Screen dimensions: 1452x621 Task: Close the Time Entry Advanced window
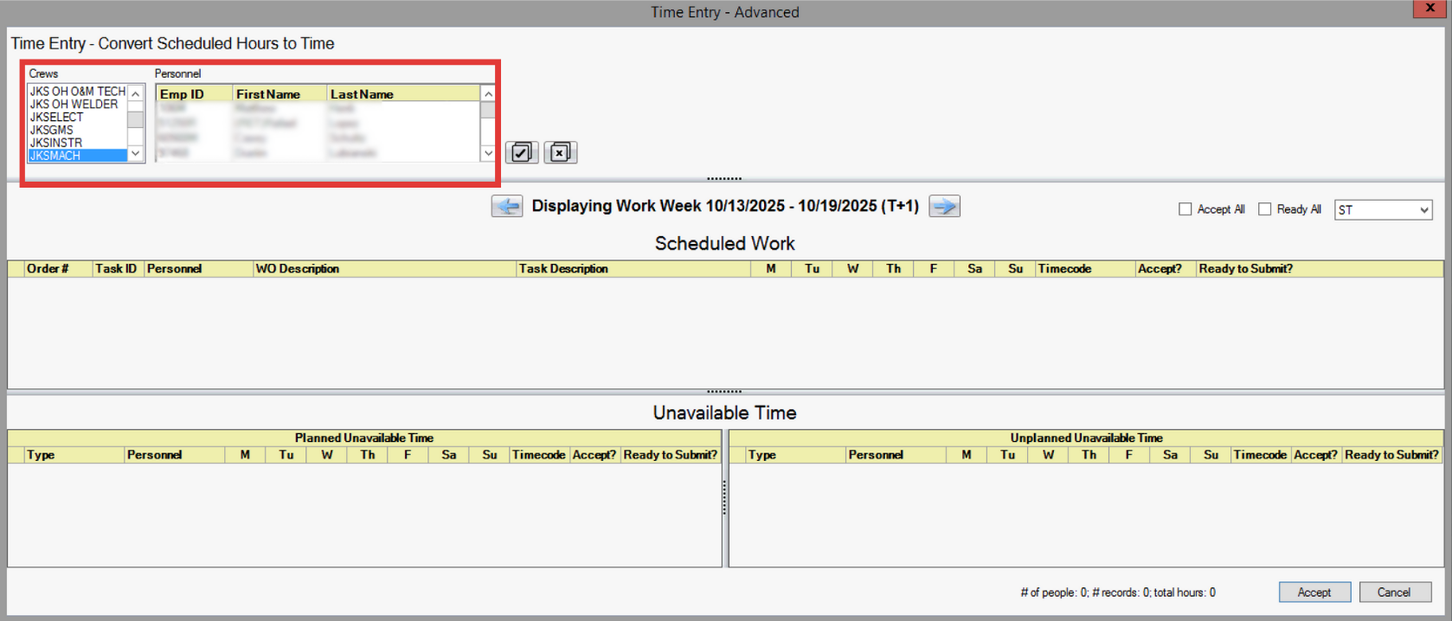pyautogui.click(x=1430, y=8)
